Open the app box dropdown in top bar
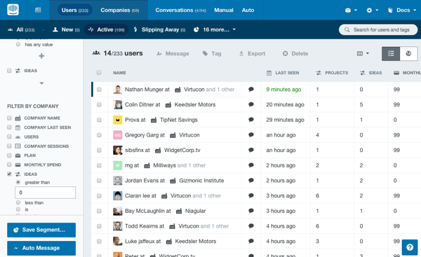The image size is (421, 257). [x=351, y=11]
